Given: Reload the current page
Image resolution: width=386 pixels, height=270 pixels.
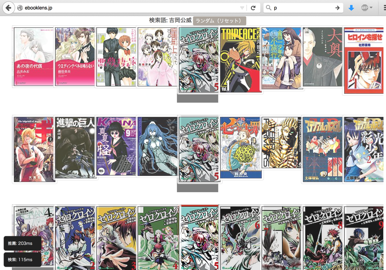Looking at the screenshot, I should point(253,8).
